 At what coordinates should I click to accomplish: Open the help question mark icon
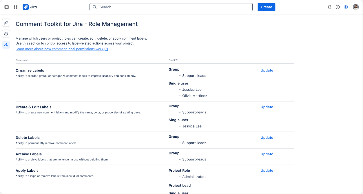tap(338, 7)
